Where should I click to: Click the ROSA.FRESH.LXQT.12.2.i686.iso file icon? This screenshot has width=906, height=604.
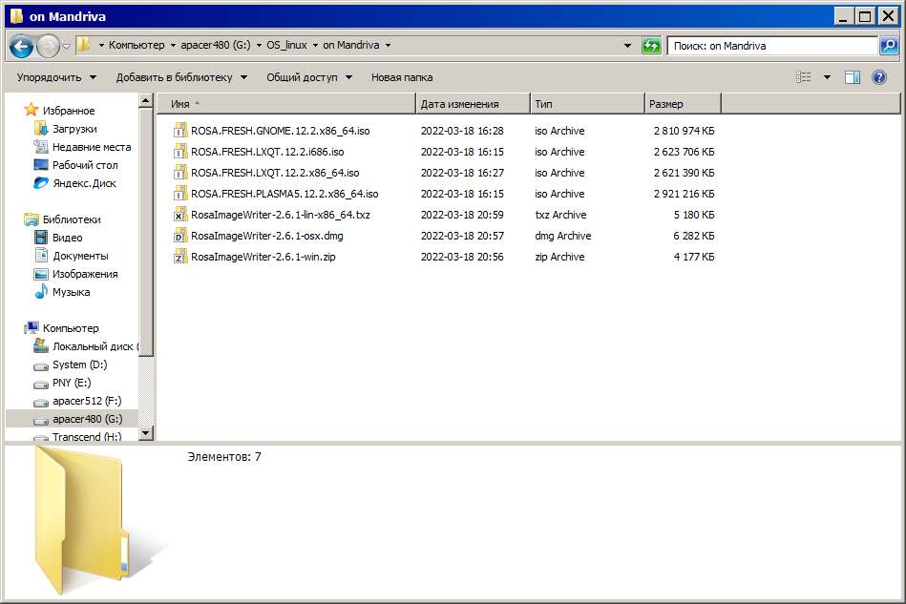pyautogui.click(x=180, y=152)
